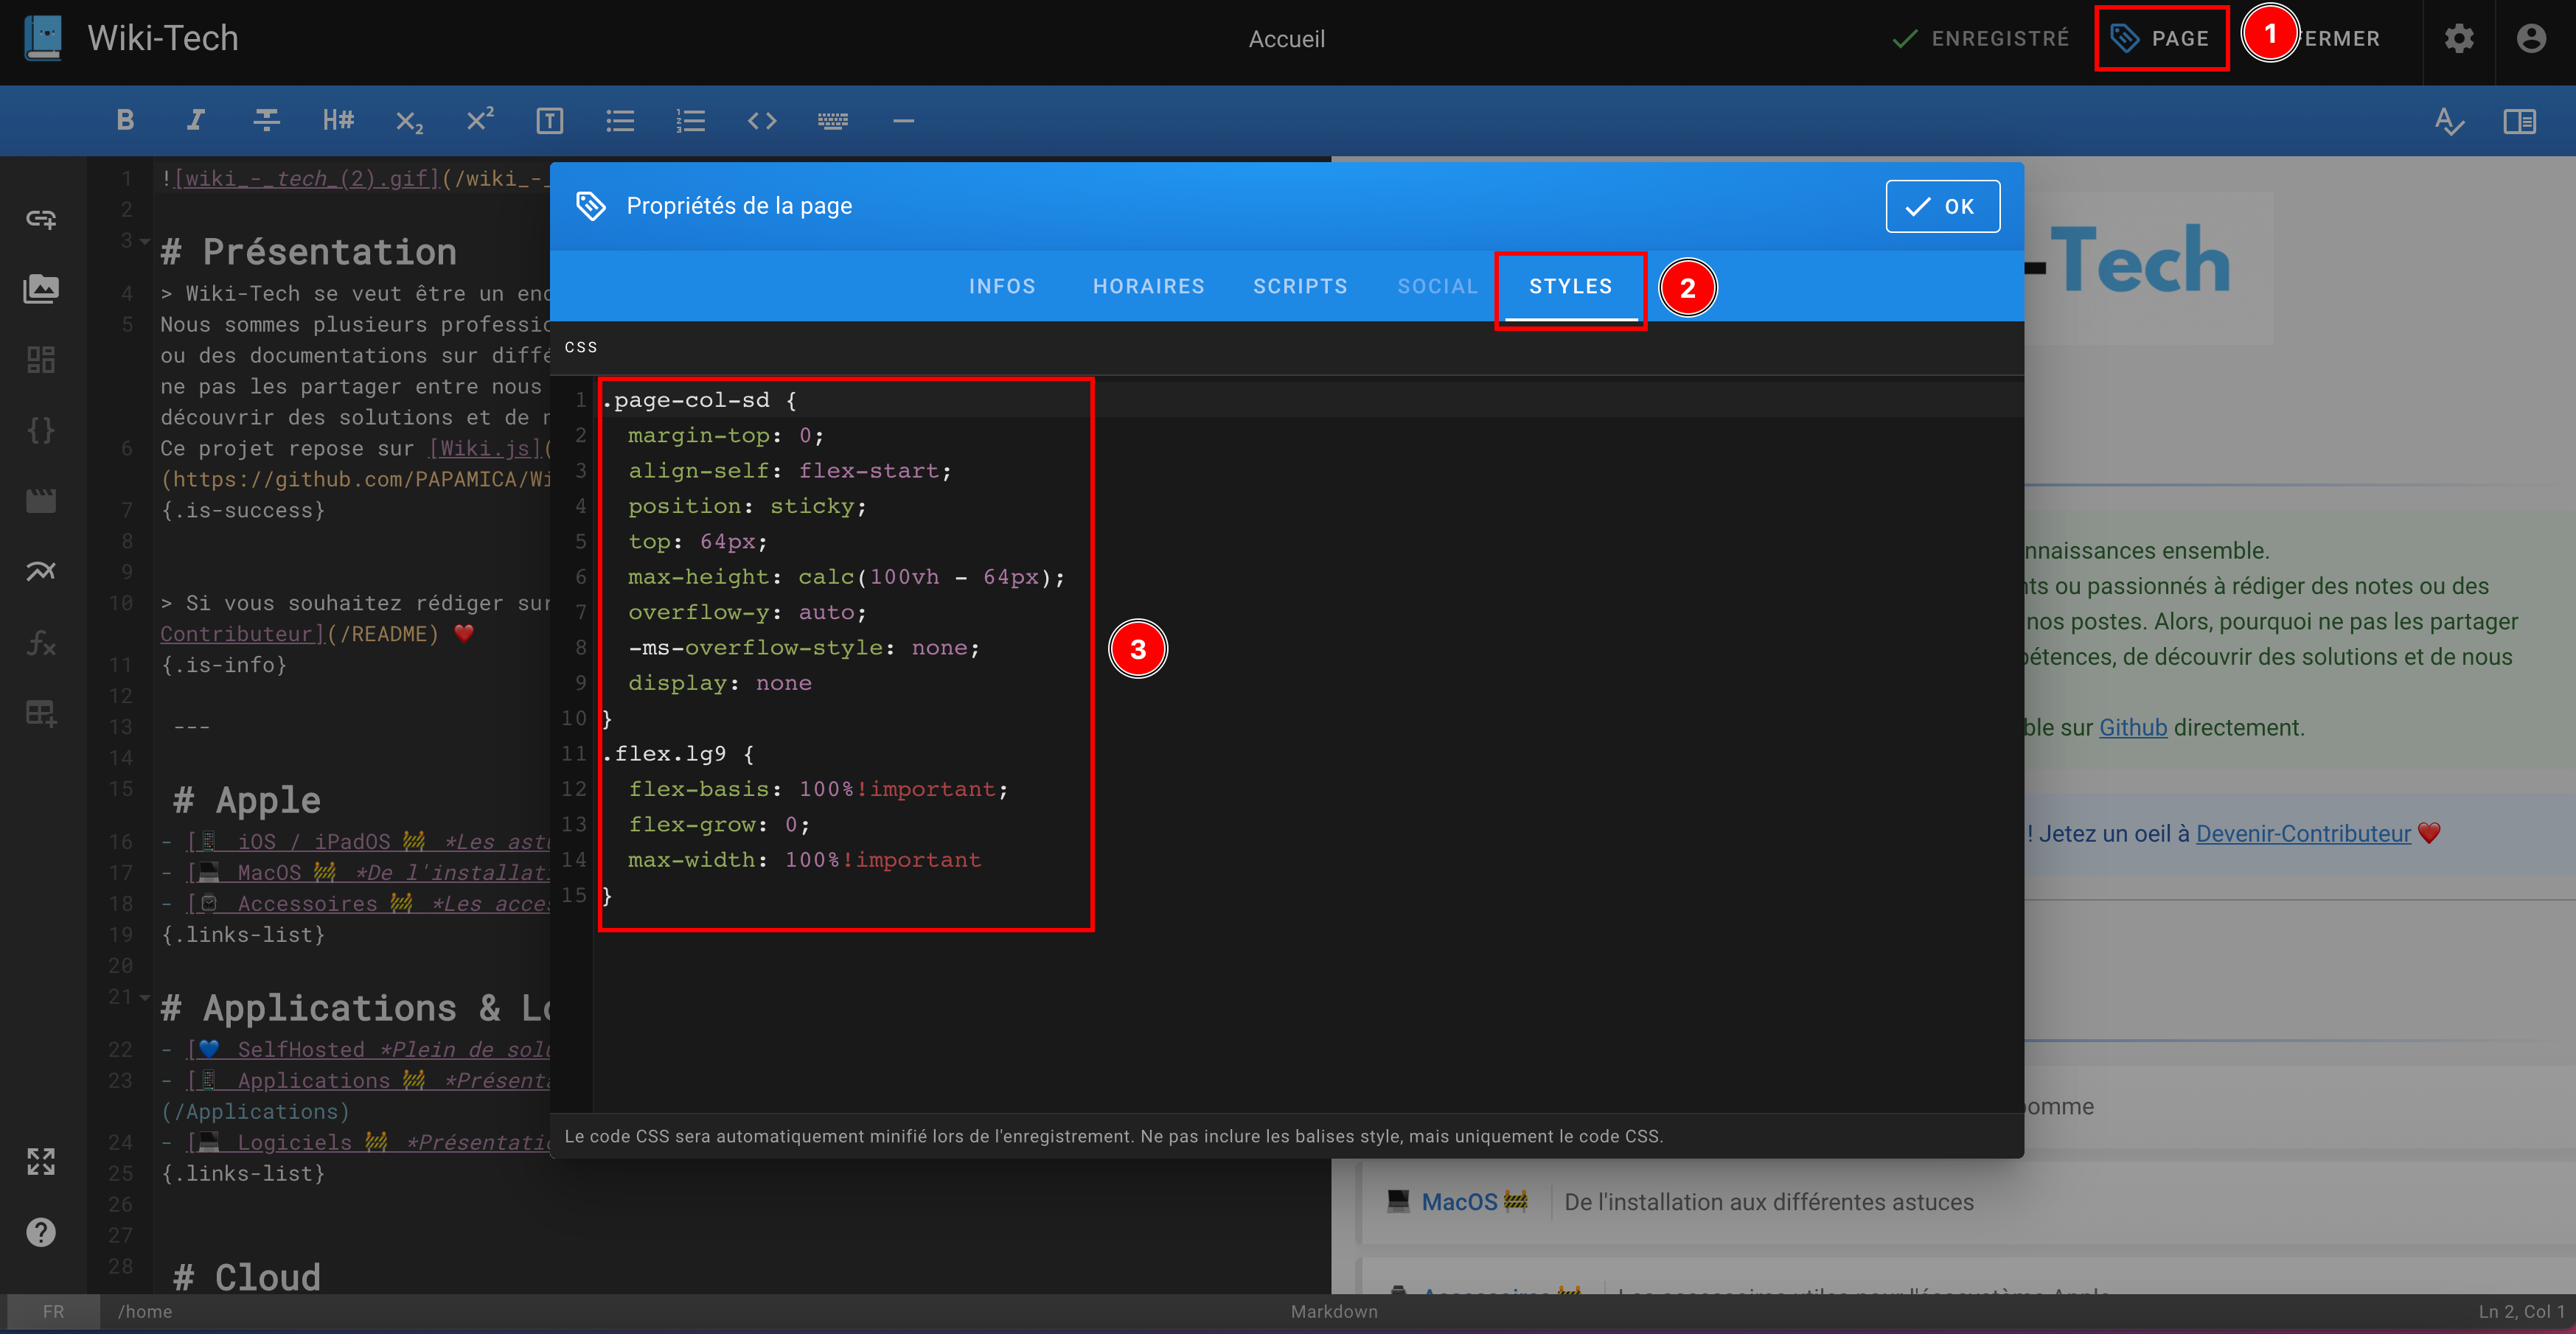This screenshot has width=2576, height=1334.
Task: Open the PAGE properties button
Action: 2161,39
